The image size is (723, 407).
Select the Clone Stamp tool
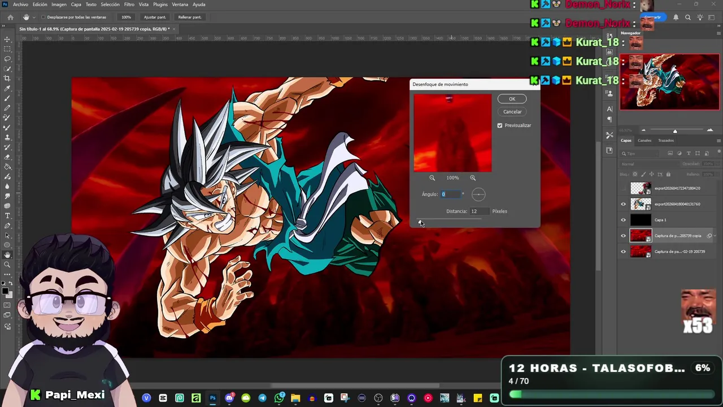click(x=7, y=137)
